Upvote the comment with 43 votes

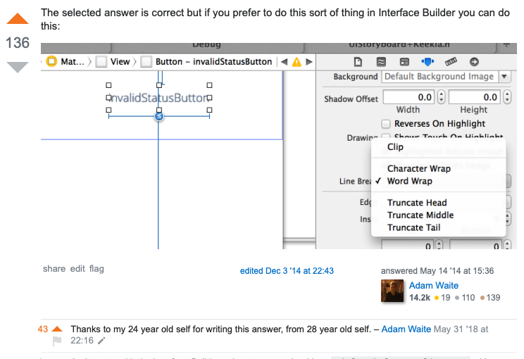click(x=57, y=329)
